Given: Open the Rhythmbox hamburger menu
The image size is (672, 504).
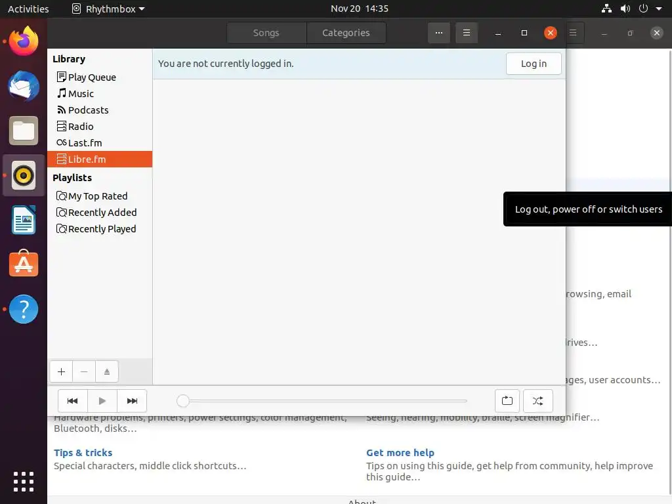Looking at the screenshot, I should click(467, 33).
